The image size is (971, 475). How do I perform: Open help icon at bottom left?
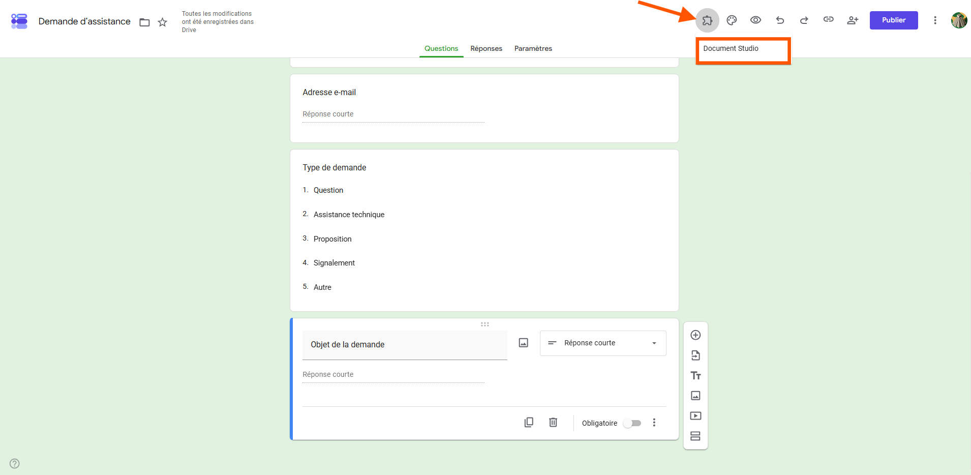tap(15, 463)
